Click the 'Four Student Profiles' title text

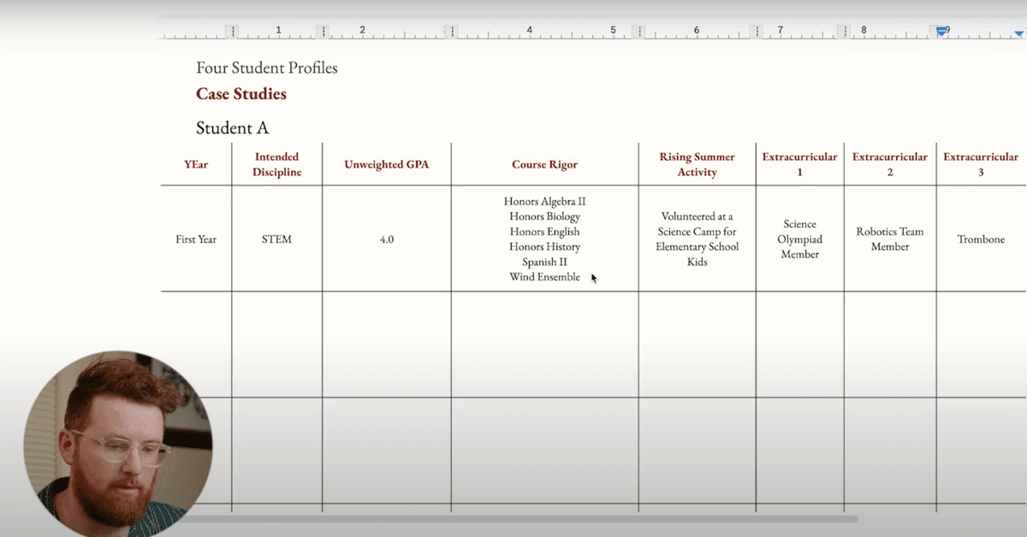[x=267, y=68]
